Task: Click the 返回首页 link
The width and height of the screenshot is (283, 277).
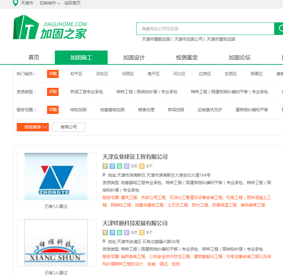Action: (72, 3)
